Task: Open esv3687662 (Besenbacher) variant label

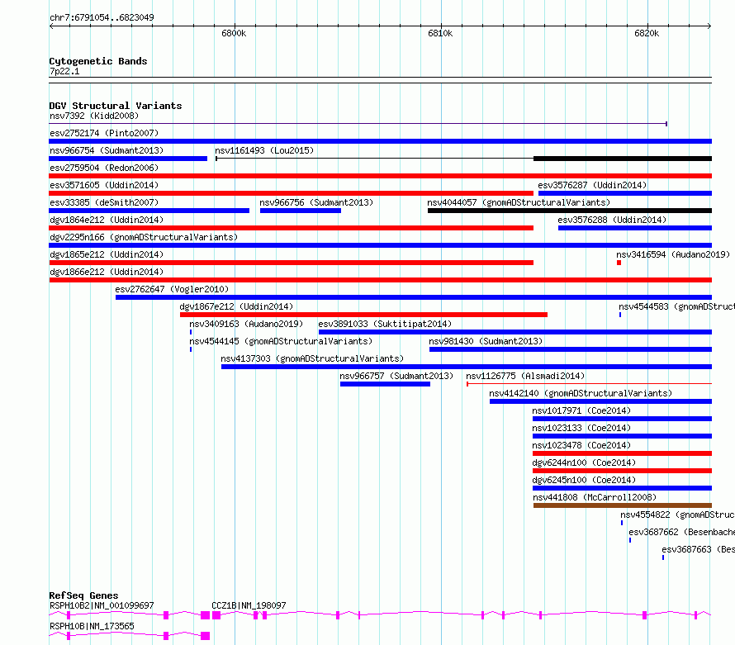Action: pyautogui.click(x=681, y=532)
